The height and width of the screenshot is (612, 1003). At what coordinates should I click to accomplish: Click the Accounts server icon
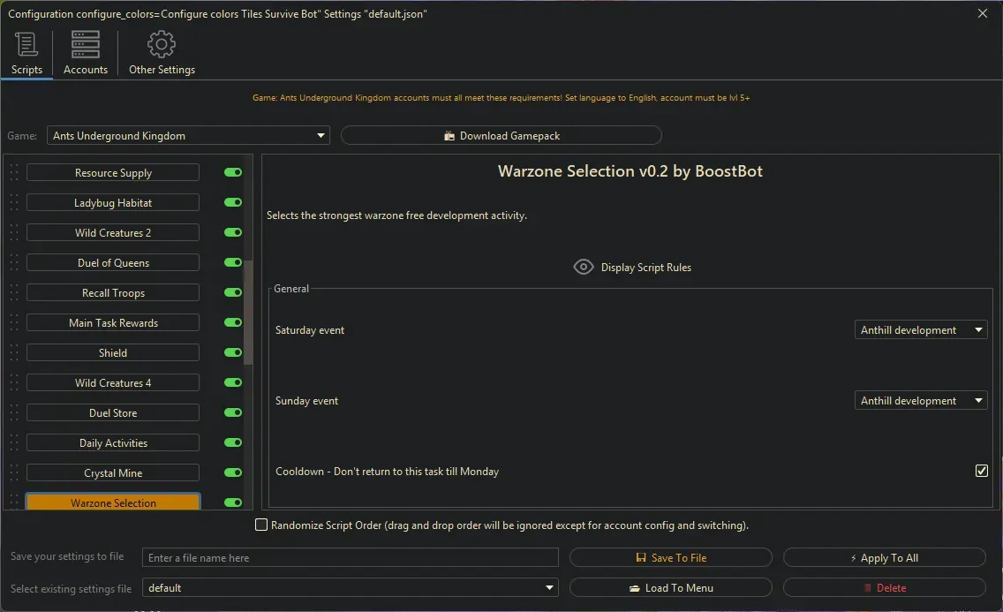pos(85,43)
